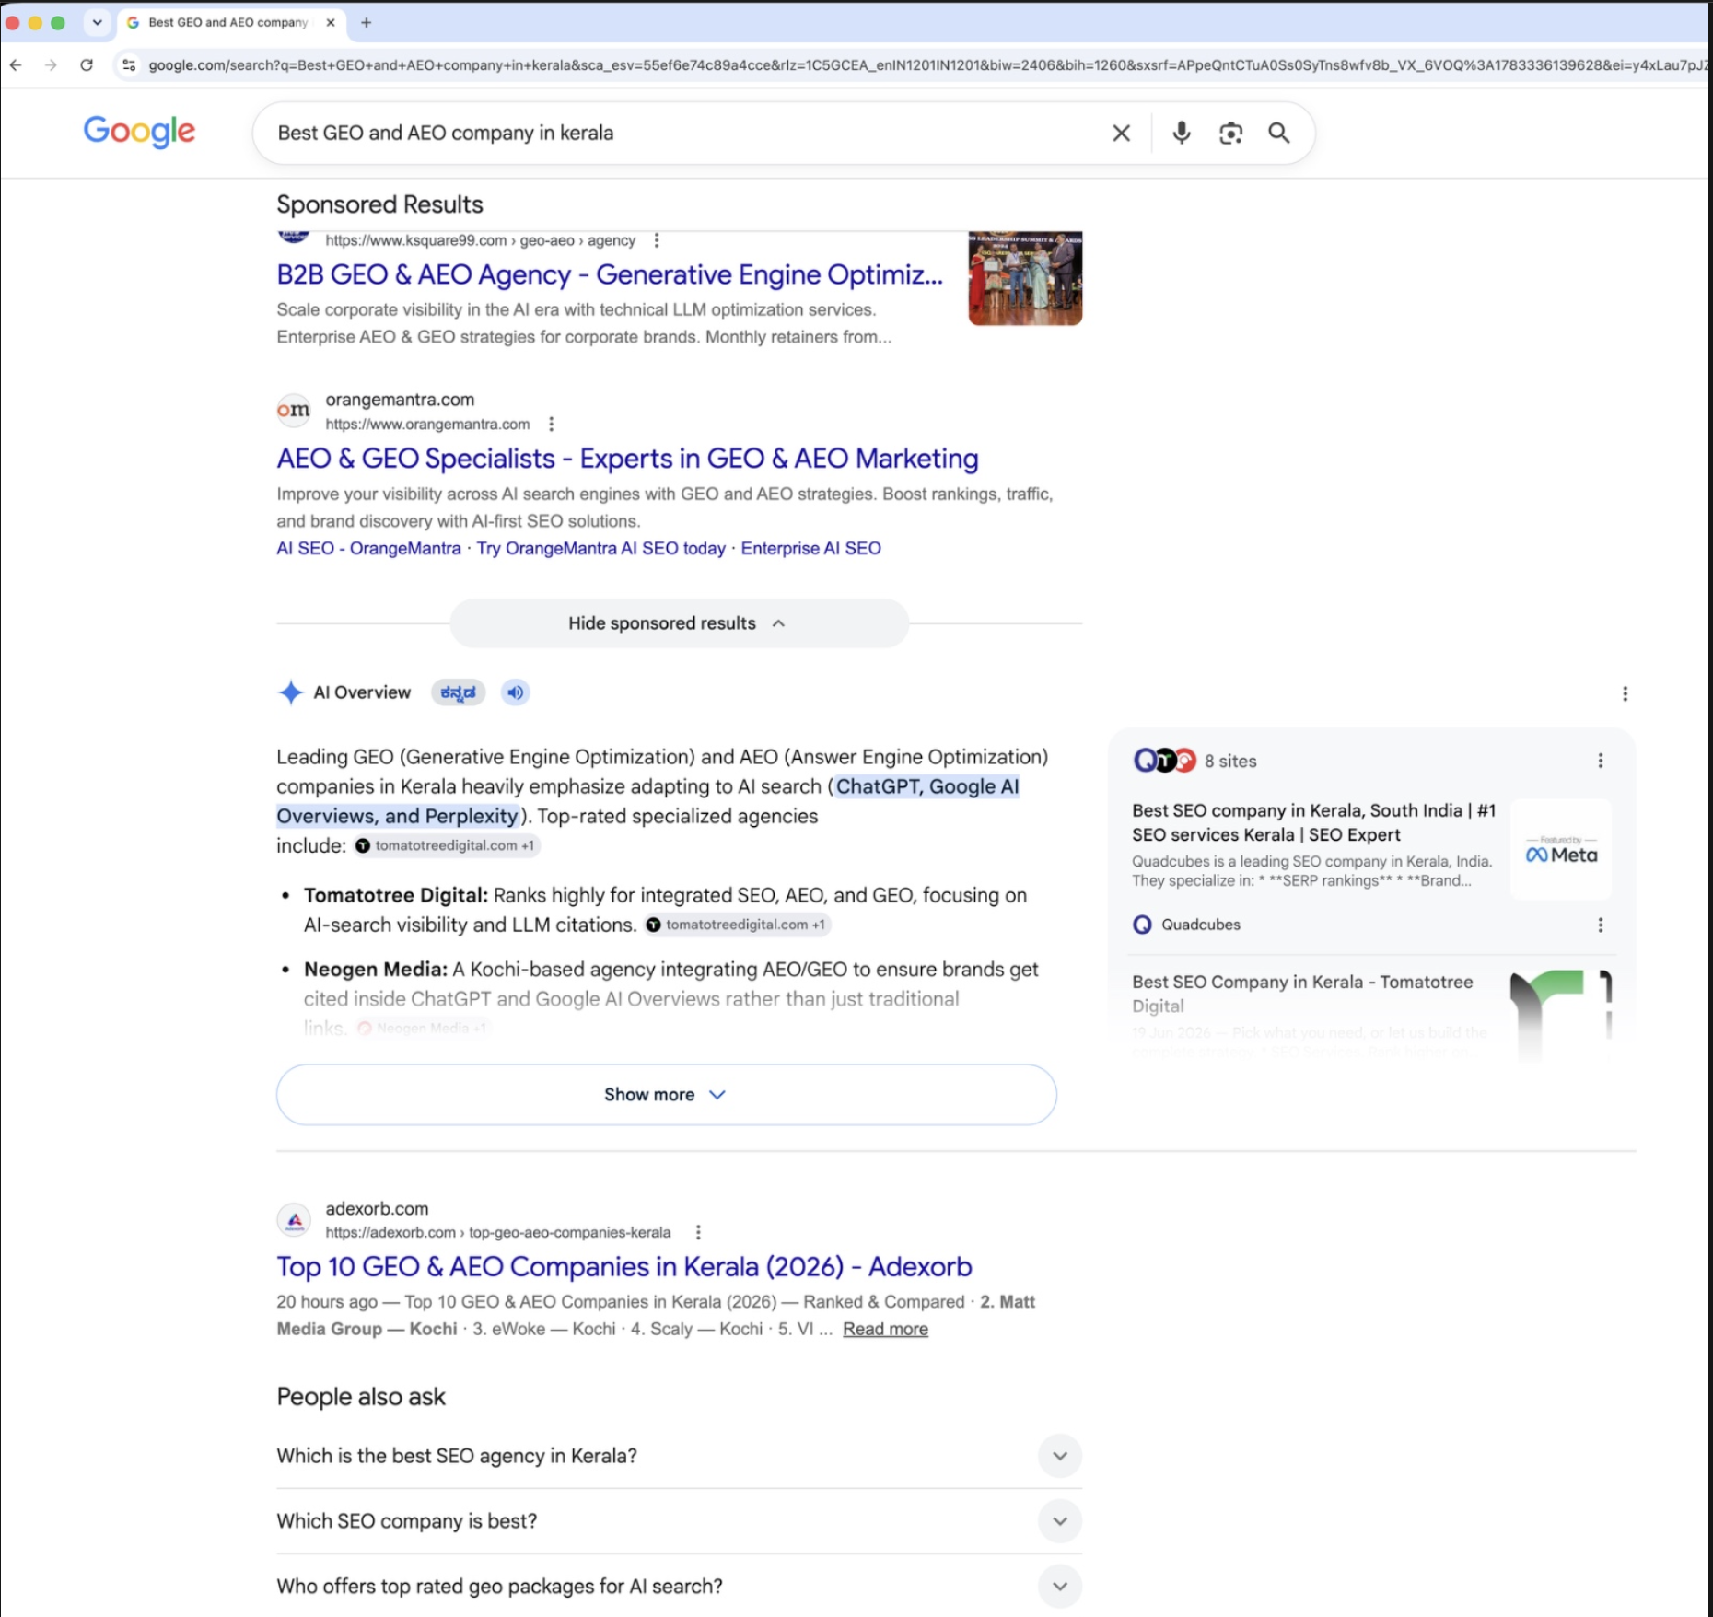Viewport: 1713px width, 1617px height.
Task: Expand Who offers top rated geo packages question
Action: (x=679, y=1587)
